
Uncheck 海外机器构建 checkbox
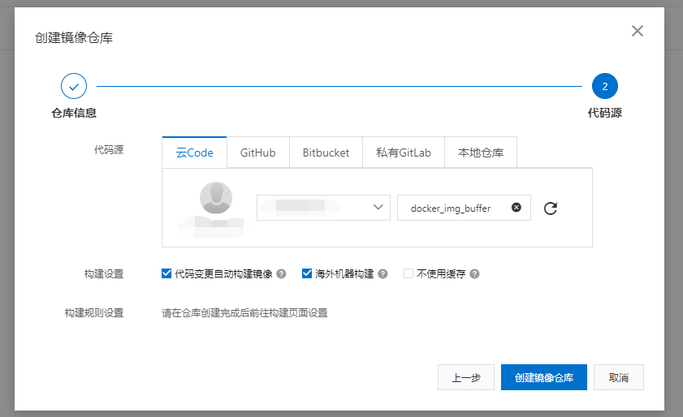coord(307,274)
